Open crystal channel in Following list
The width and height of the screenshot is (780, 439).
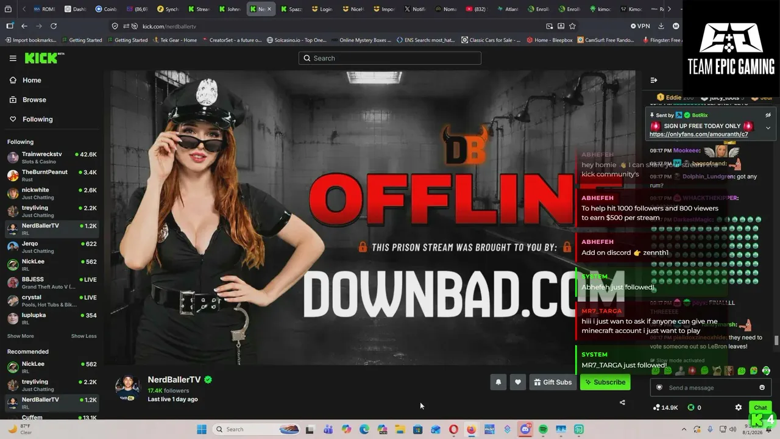point(52,300)
